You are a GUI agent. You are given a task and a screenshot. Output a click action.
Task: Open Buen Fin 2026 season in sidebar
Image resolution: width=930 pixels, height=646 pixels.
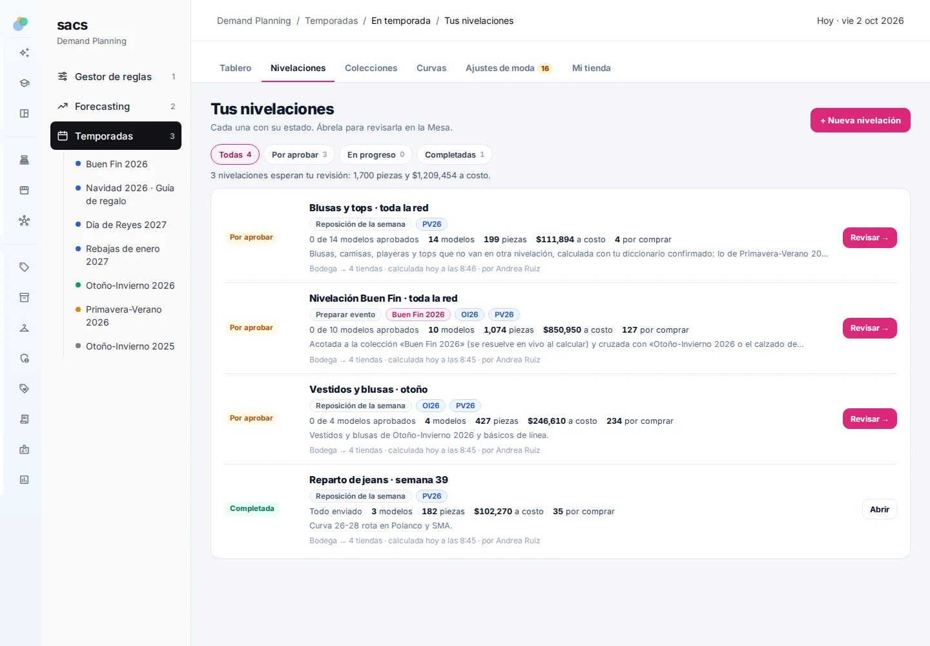click(116, 164)
